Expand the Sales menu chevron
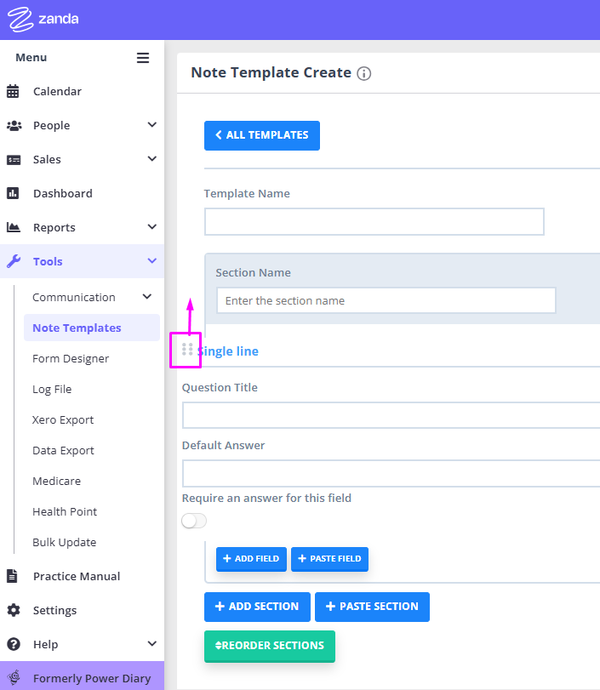The image size is (600, 690). 151,160
